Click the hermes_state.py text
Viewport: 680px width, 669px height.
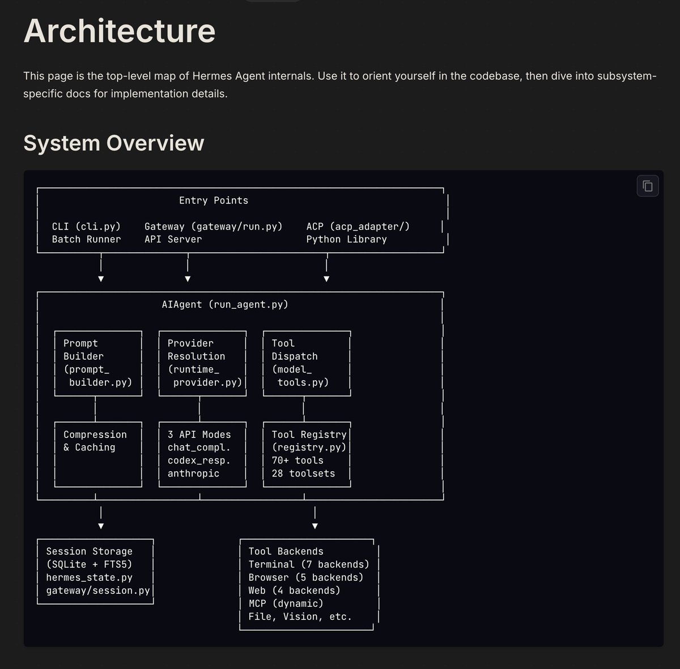pyautogui.click(x=90, y=578)
